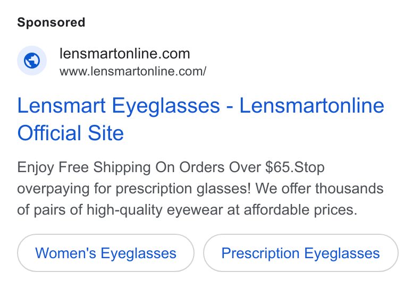The width and height of the screenshot is (404, 289).
Task: Click the "Eyeglasses" word in blue headline
Action: click(166, 106)
